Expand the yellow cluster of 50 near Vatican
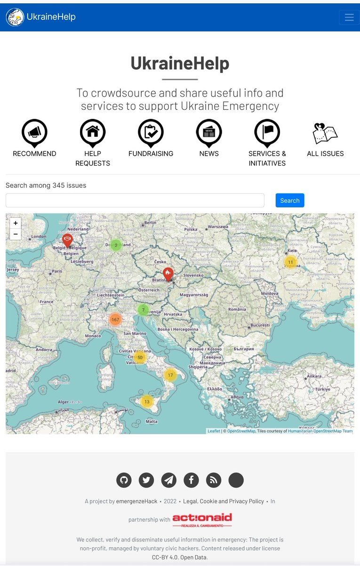Screen dimensions: 360x566 (x=140, y=358)
